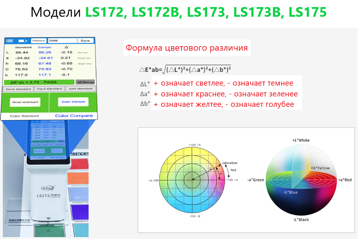
Task: Click the -L*Black label
Action: pyautogui.click(x=301, y=220)
